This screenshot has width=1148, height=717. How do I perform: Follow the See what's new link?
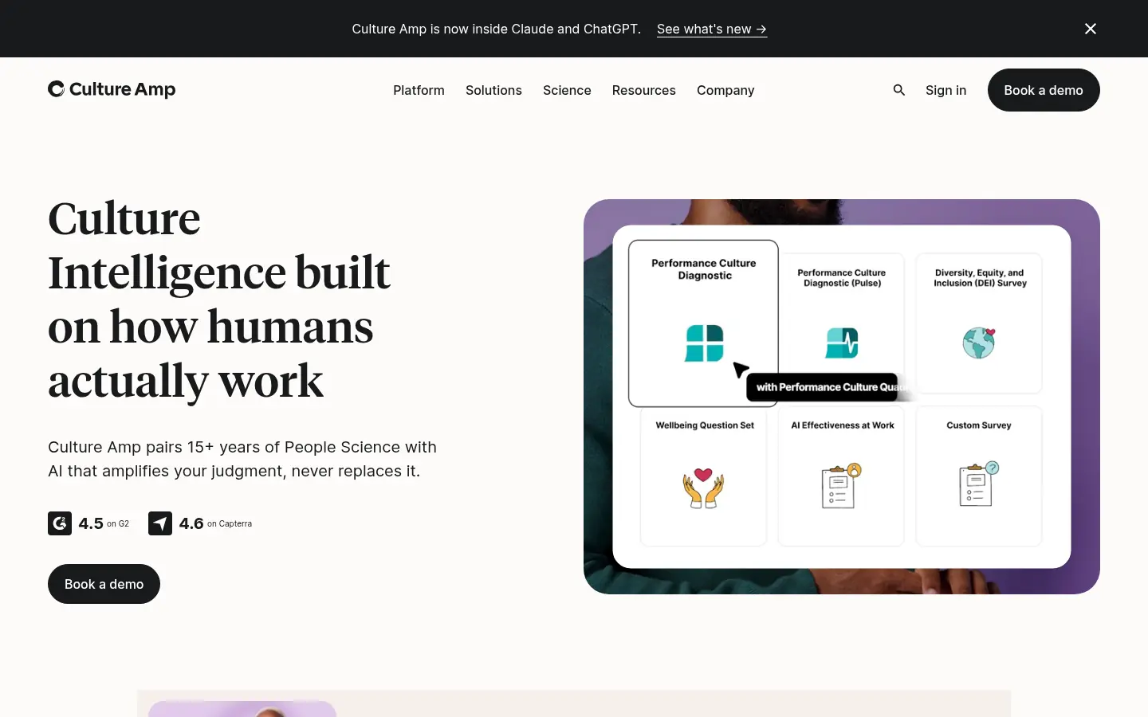712,29
